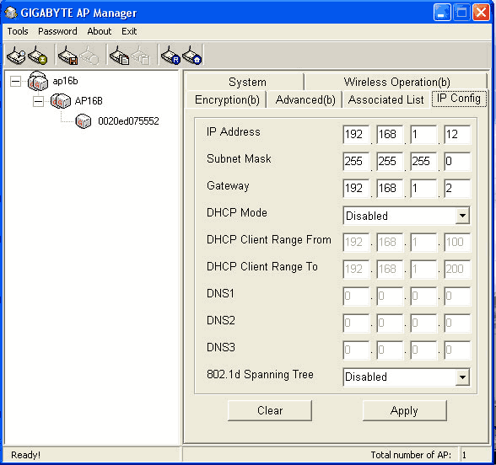Switch to the Wireless Operation(b) tab
This screenshot has width=496, height=465.
pos(396,82)
